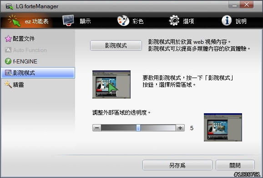Click the 影院模式 magnifier sidebar icon
Screen dimensions: 263x178
[x=8, y=73]
